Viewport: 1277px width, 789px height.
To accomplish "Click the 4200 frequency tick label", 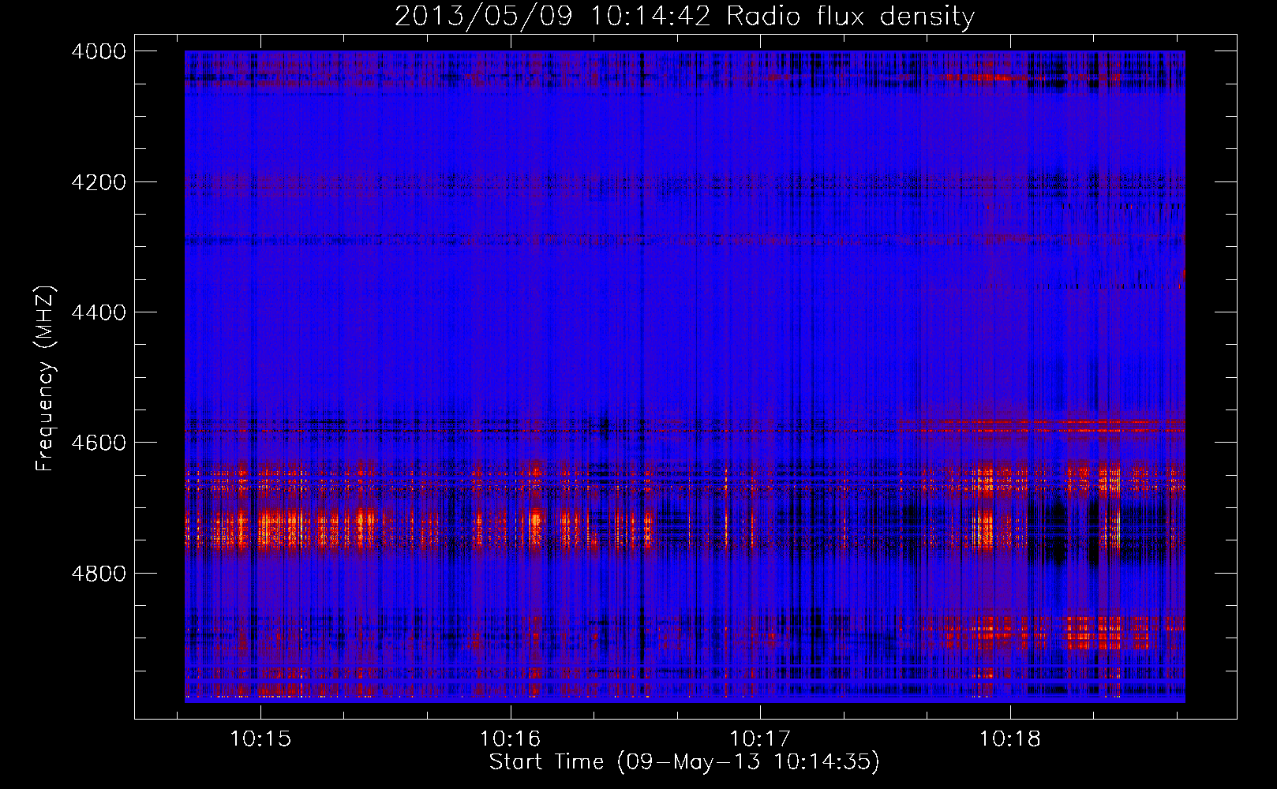I will tap(99, 182).
